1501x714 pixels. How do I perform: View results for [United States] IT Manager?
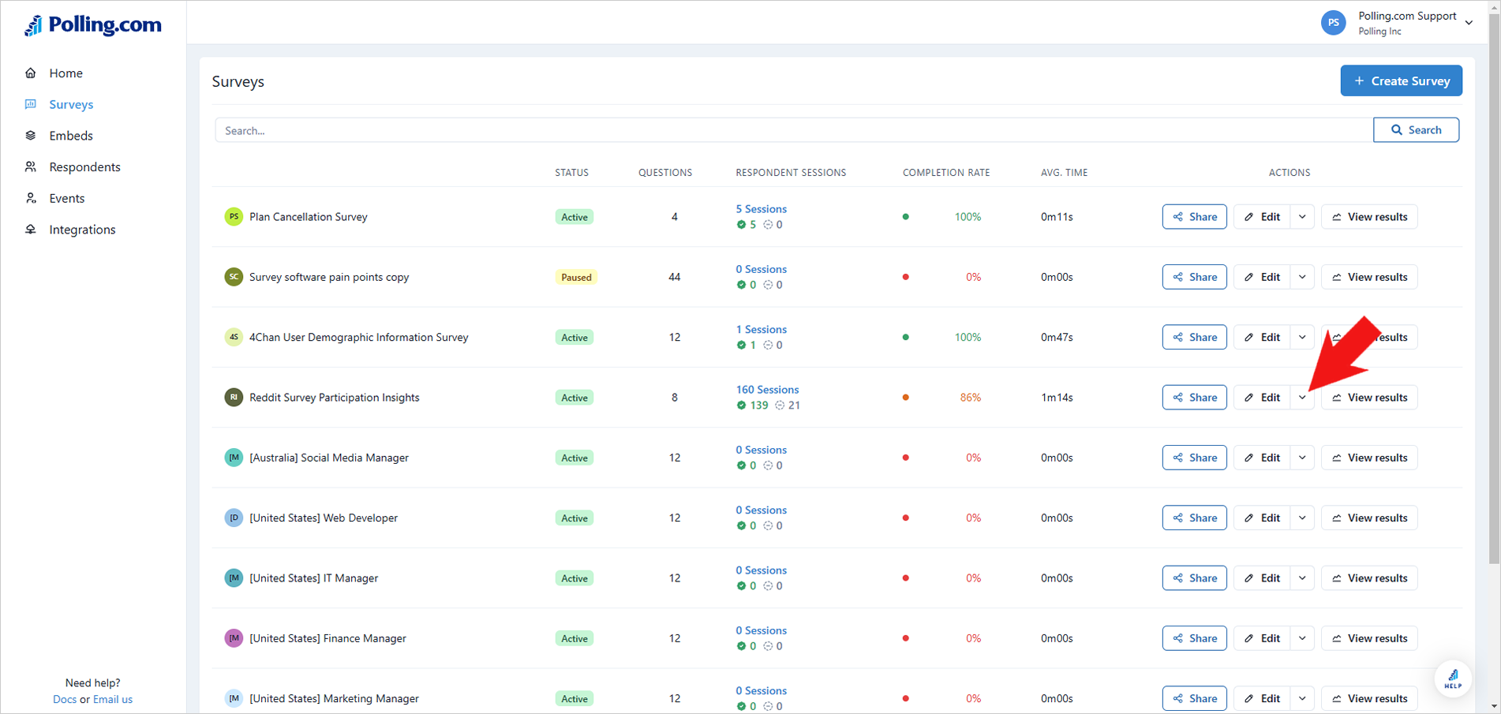[x=1369, y=578]
